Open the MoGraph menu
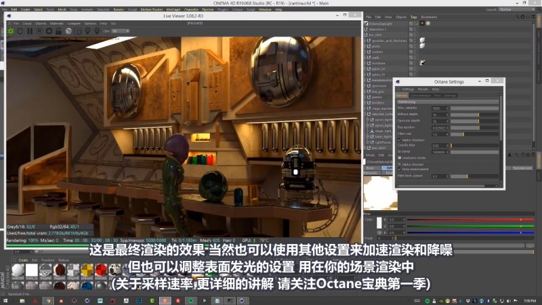 click(x=173, y=9)
